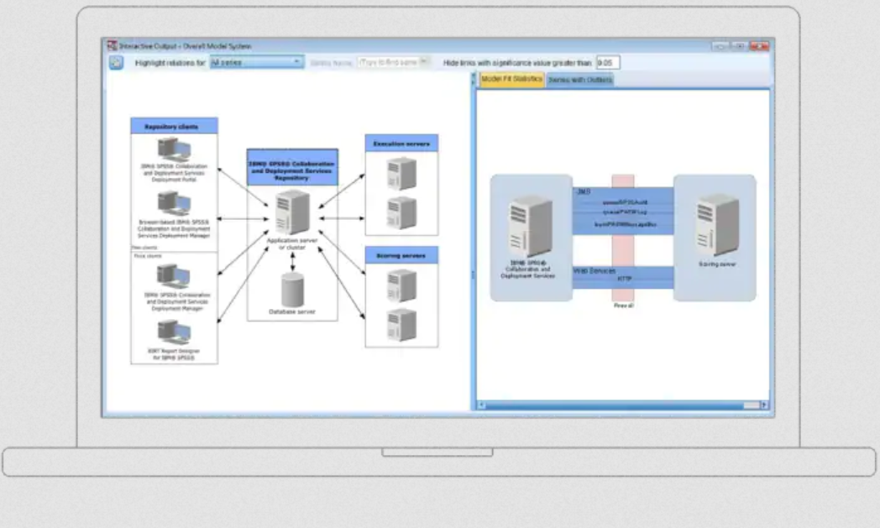Click the Database server cylinder icon

291,291
